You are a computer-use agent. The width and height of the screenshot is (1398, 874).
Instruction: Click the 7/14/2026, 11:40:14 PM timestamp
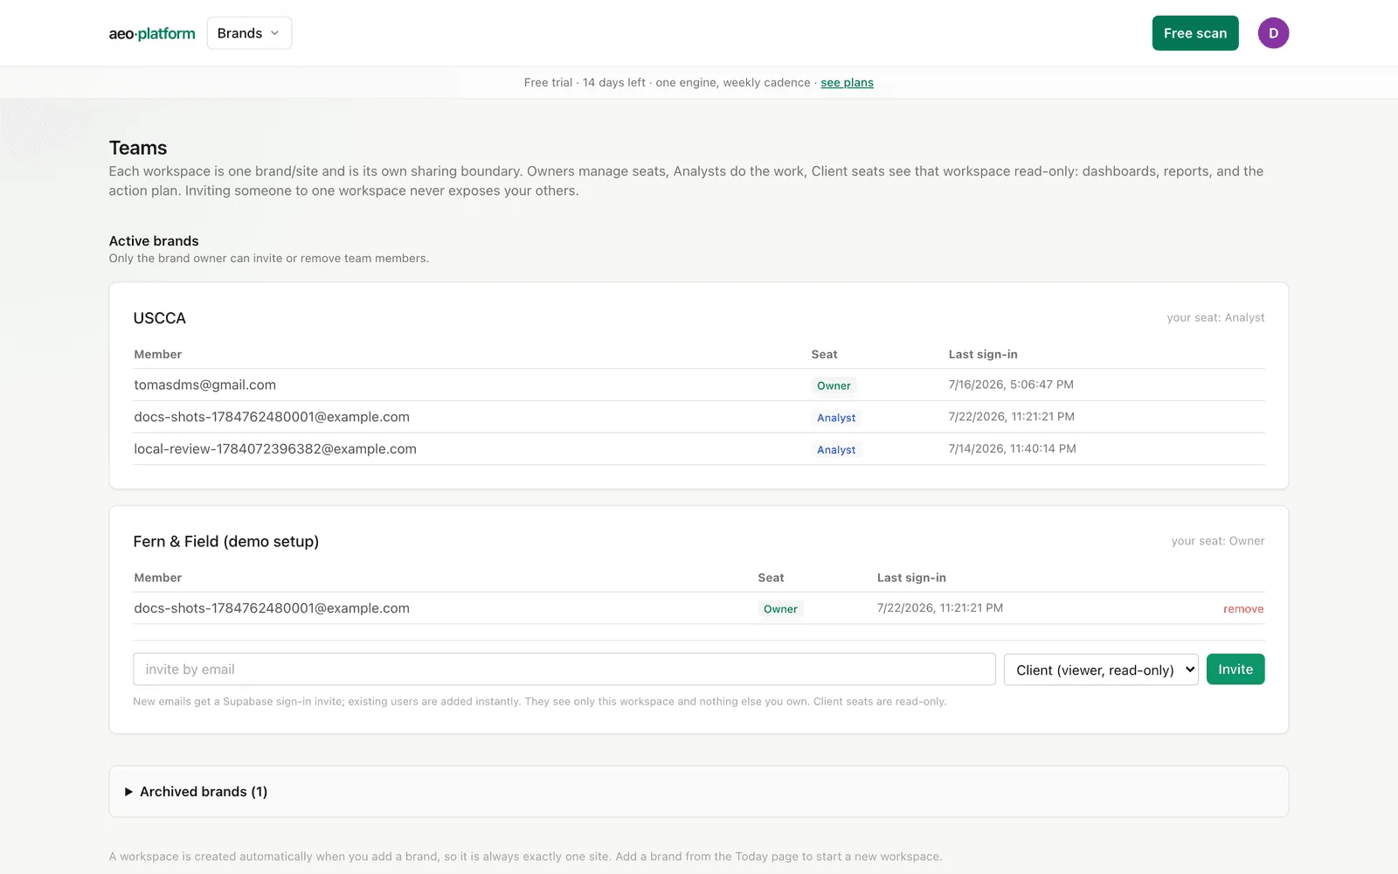point(1012,448)
